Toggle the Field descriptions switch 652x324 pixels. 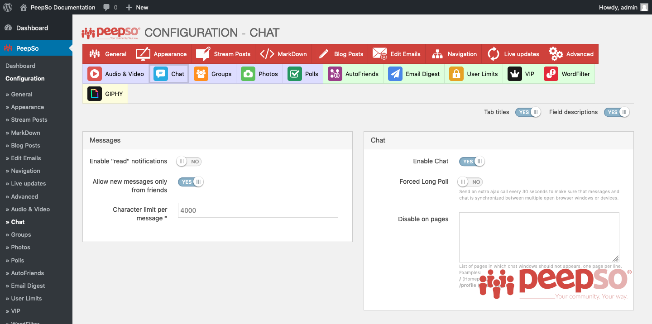click(617, 112)
